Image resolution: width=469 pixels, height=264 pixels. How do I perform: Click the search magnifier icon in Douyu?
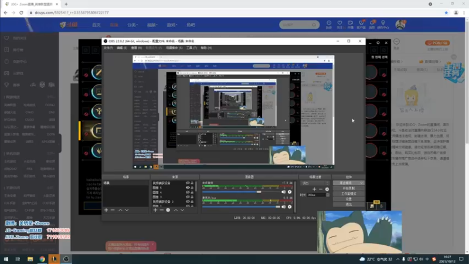[314, 25]
